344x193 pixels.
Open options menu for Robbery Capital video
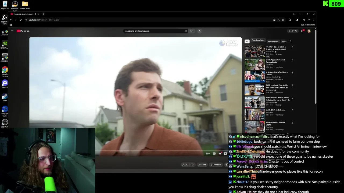click(292, 123)
